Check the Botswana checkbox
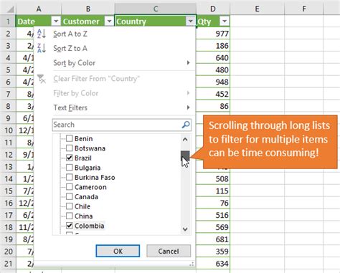Screen dimensions: 340x273 pos(70,148)
